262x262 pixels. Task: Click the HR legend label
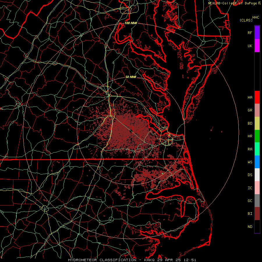250,136
